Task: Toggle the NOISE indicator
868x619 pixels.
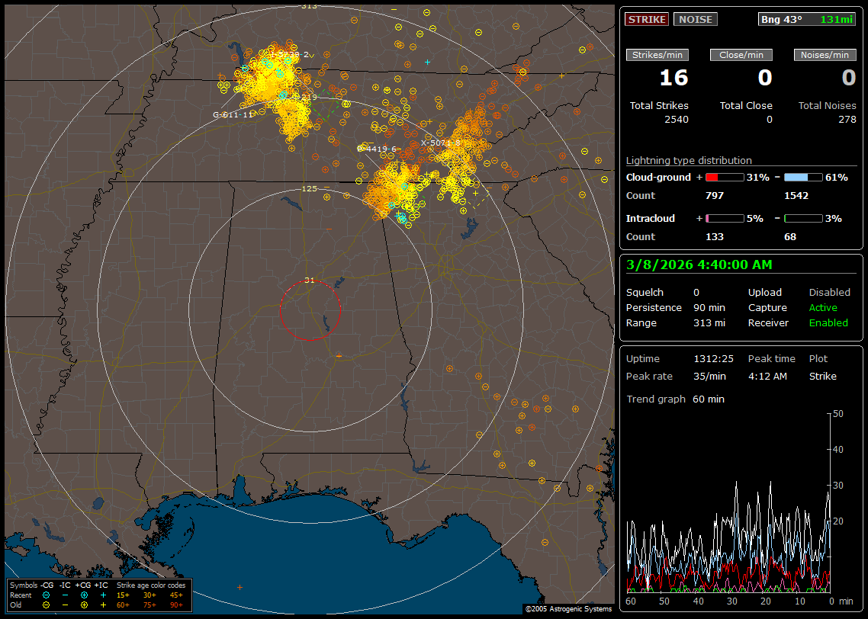Action: pos(695,19)
